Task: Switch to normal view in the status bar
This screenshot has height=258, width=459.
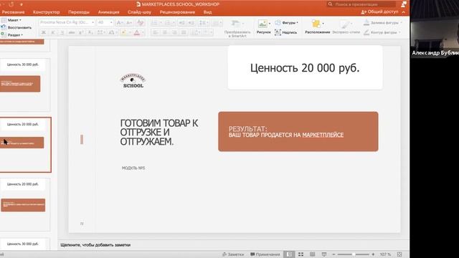Action: point(289,254)
